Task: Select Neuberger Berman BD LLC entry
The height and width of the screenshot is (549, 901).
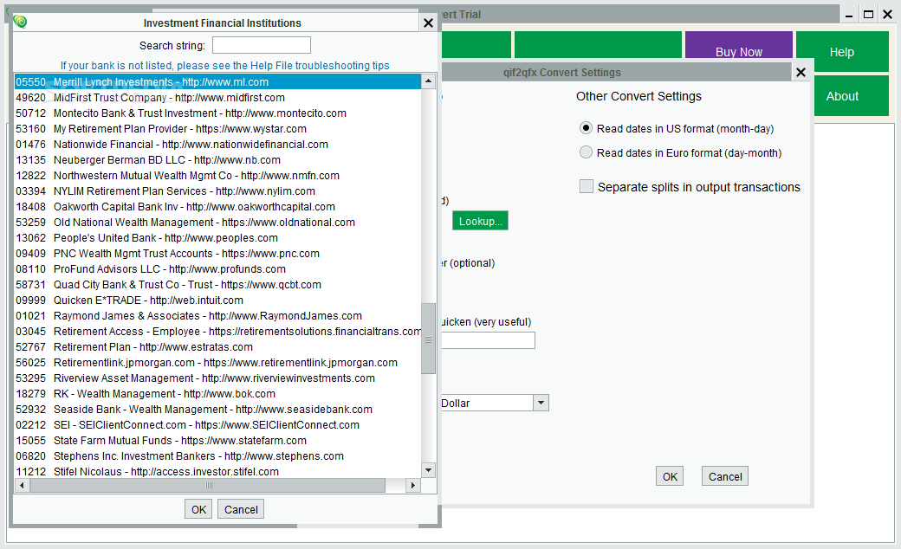Action: coord(217,159)
